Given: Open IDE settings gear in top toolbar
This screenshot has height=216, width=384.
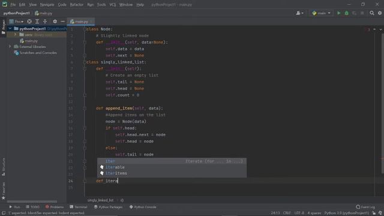Looking at the screenshot, I should 380,13.
